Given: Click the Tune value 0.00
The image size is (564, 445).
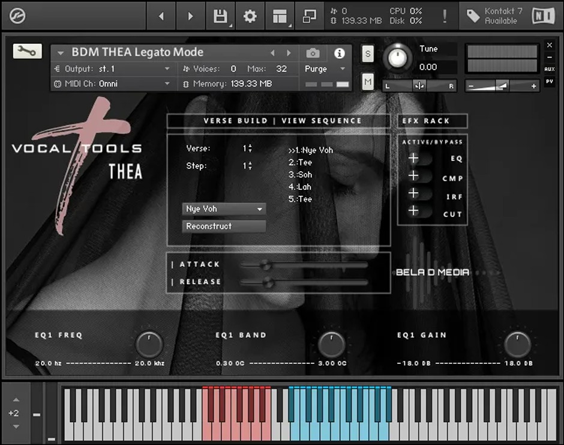Looking at the screenshot, I should (428, 67).
